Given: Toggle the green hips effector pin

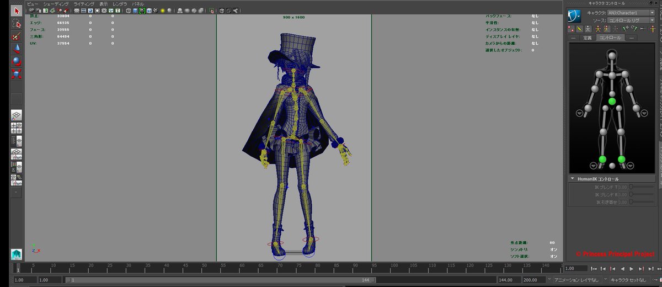Looking at the screenshot, I should coord(612,102).
